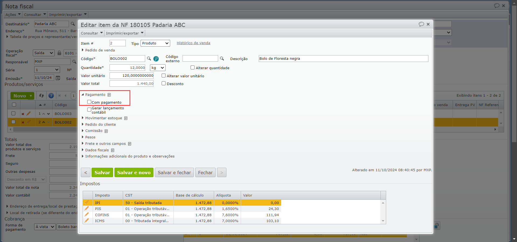Open Imprimir/exportar menu in Nota fiscal window
Screen dimensions: 517x242
click(x=68, y=15)
